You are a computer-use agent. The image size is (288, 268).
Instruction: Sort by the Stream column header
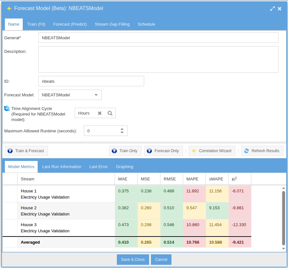[66, 179]
